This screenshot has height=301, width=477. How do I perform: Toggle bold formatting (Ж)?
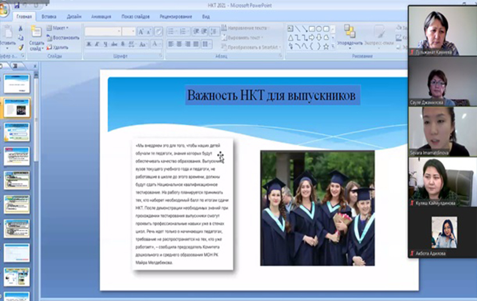pos(89,44)
